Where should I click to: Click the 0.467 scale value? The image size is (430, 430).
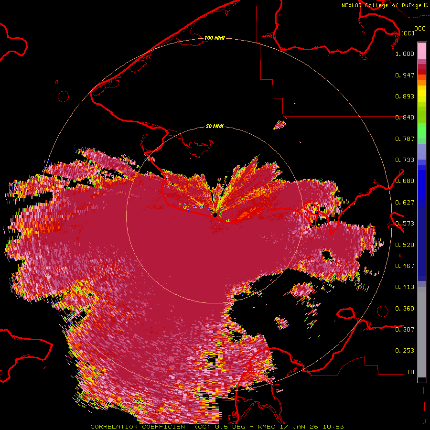click(405, 266)
